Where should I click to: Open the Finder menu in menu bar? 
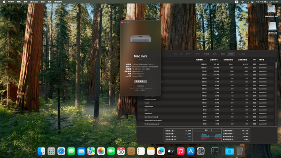[x=11, y=2]
